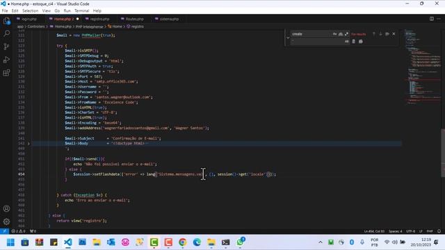Open the Manage gear menu

[6, 222]
